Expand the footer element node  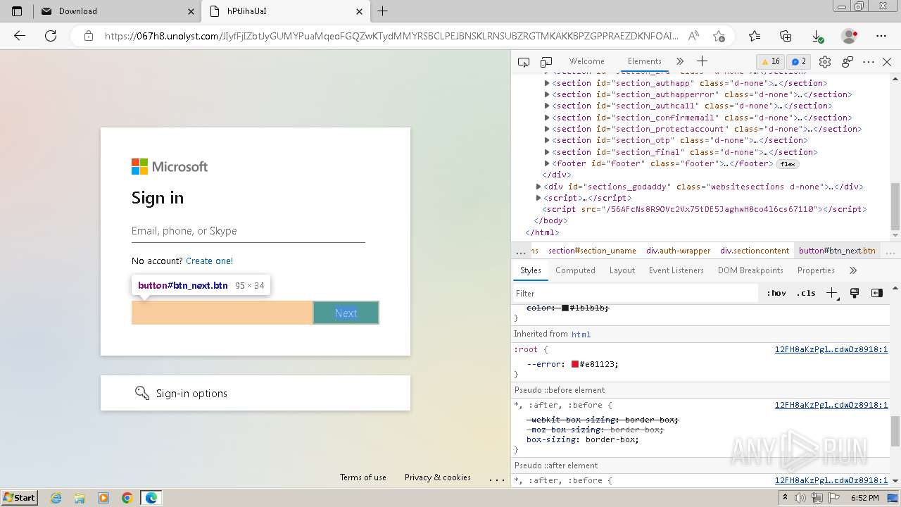point(547,163)
